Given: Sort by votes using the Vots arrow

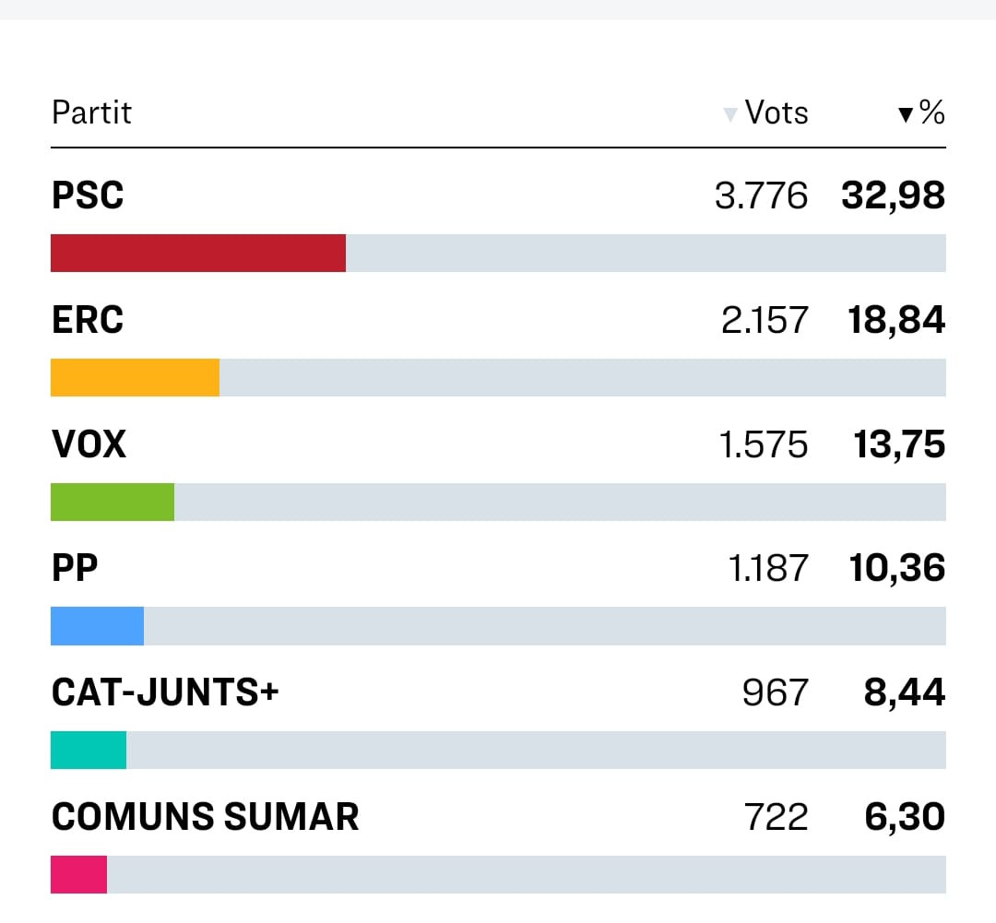Looking at the screenshot, I should [x=729, y=114].
